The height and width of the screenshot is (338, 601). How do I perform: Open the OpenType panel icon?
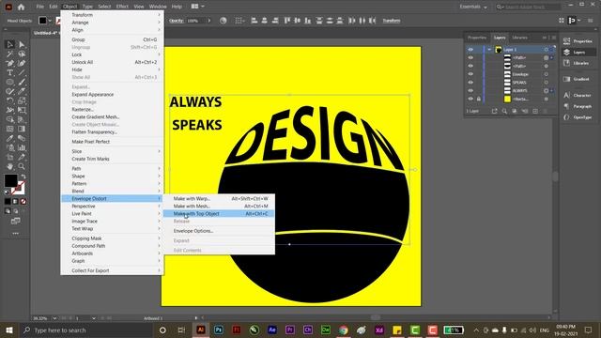click(567, 117)
